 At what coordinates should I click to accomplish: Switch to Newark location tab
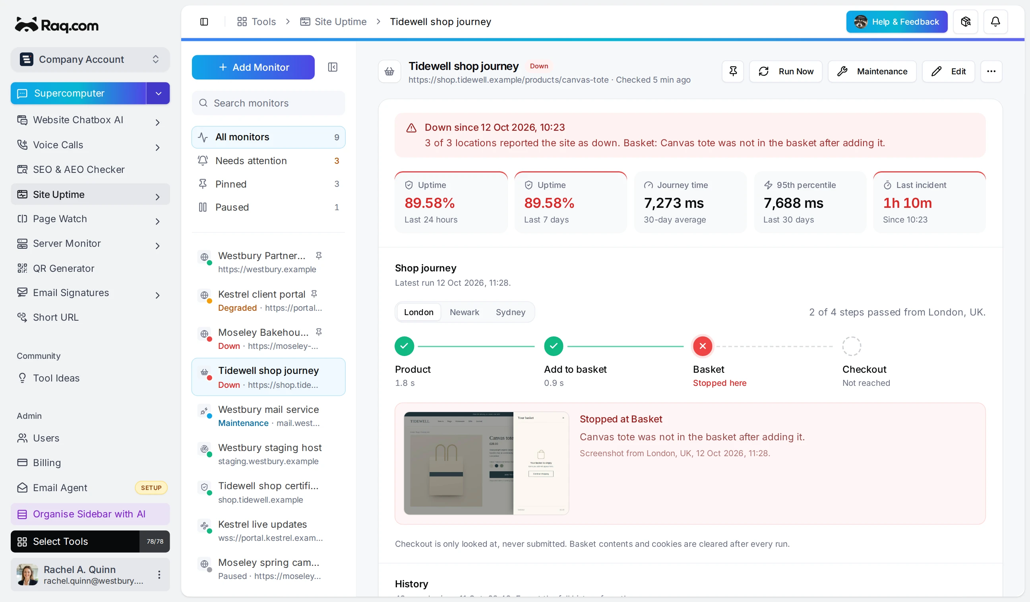click(464, 312)
